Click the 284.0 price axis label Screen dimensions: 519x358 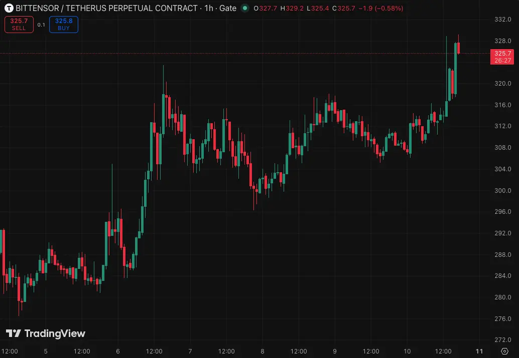(x=503, y=276)
